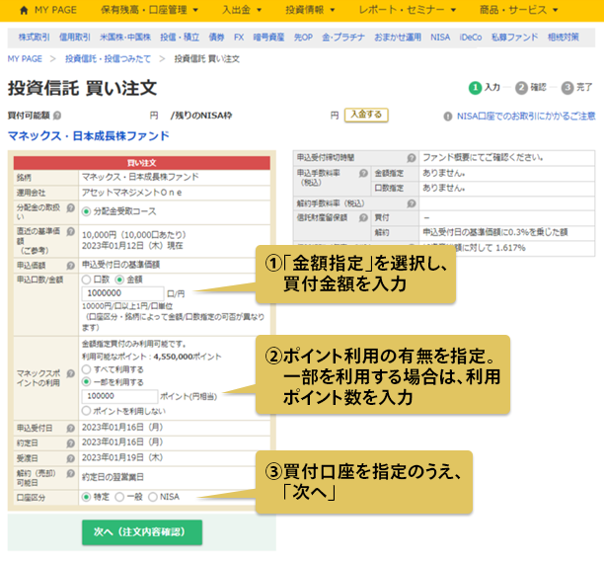
Task: Go to 投信・積立 tab
Action: click(x=176, y=38)
